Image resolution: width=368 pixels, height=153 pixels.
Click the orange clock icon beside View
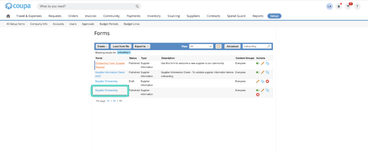pos(219,46)
